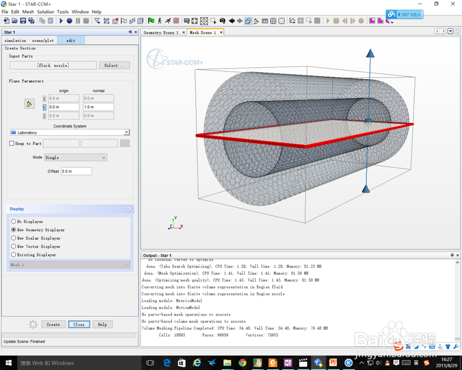Viewport: 462px width, 370px height.
Task: Open the Windows Start button
Action: point(8,363)
